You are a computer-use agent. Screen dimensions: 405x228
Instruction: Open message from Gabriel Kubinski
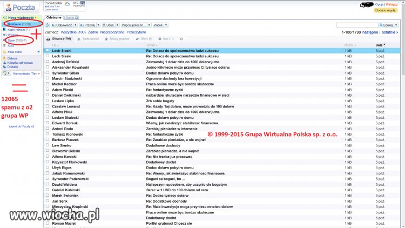tap(222, 190)
